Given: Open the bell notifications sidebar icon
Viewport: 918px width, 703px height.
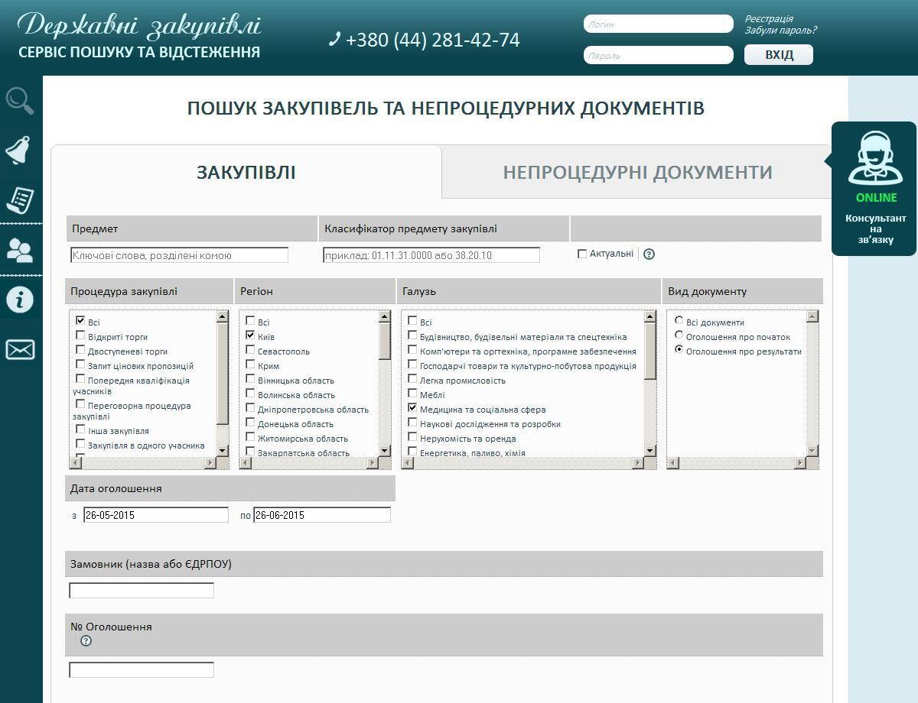Looking at the screenshot, I should pyautogui.click(x=20, y=151).
